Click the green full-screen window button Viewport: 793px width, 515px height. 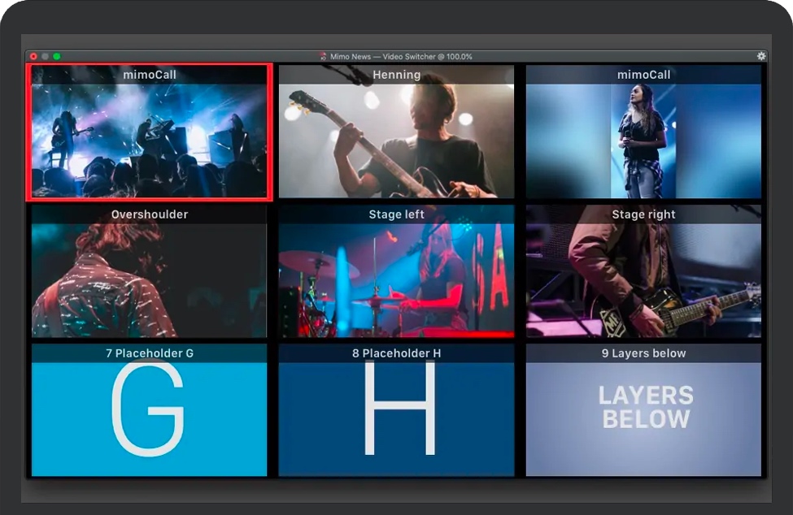point(57,57)
